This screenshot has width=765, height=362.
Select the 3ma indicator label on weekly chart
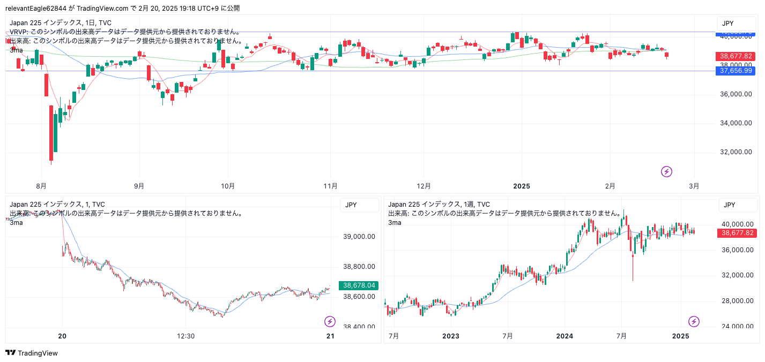[x=394, y=222]
